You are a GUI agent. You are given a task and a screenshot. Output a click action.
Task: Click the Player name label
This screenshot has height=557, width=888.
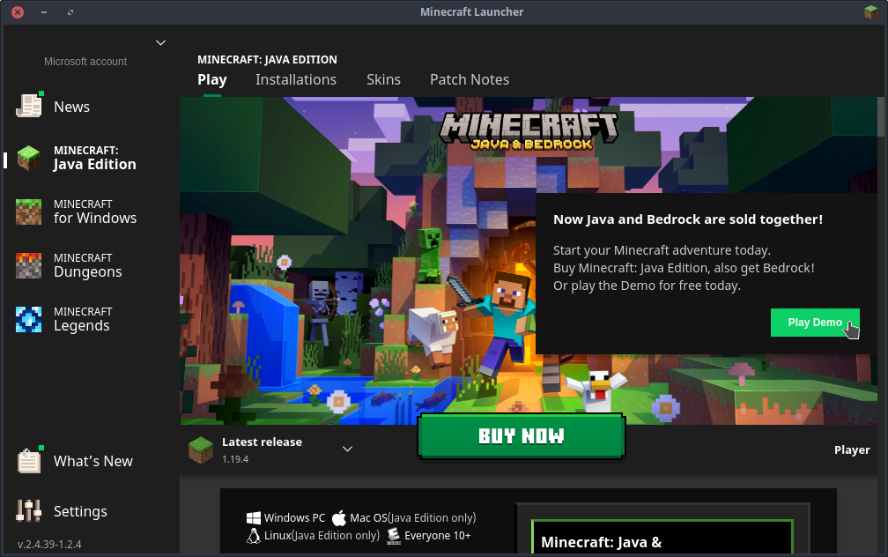pyautogui.click(x=852, y=449)
